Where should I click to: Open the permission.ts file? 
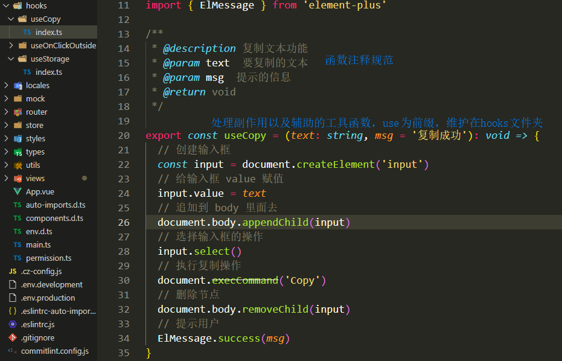click(x=48, y=258)
